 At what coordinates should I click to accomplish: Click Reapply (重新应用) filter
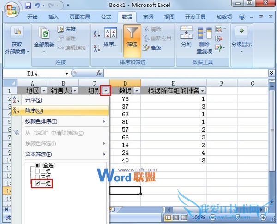coord(157,38)
